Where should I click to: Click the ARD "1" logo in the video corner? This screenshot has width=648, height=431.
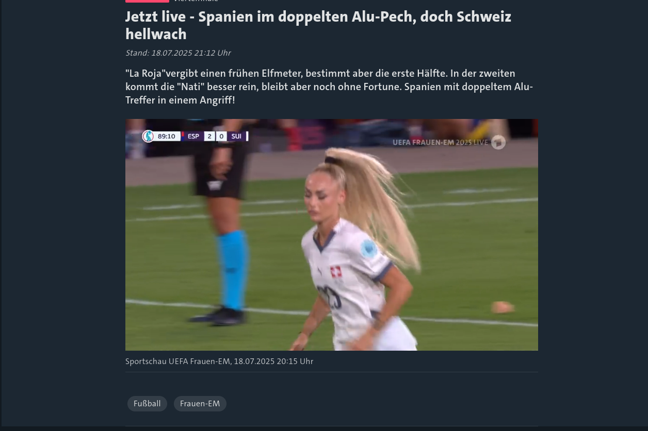pos(498,142)
